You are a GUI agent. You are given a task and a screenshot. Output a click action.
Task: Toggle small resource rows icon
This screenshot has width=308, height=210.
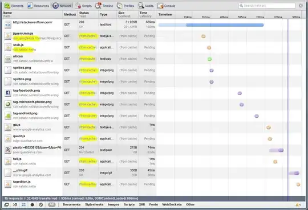[23, 205]
